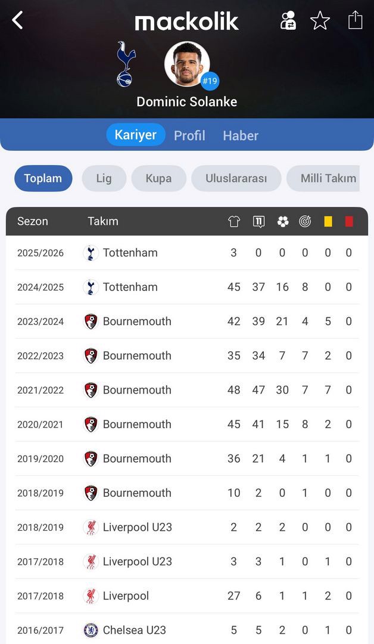374x644 pixels.
Task: Tap the starting eleven column icon
Action: coord(258,221)
